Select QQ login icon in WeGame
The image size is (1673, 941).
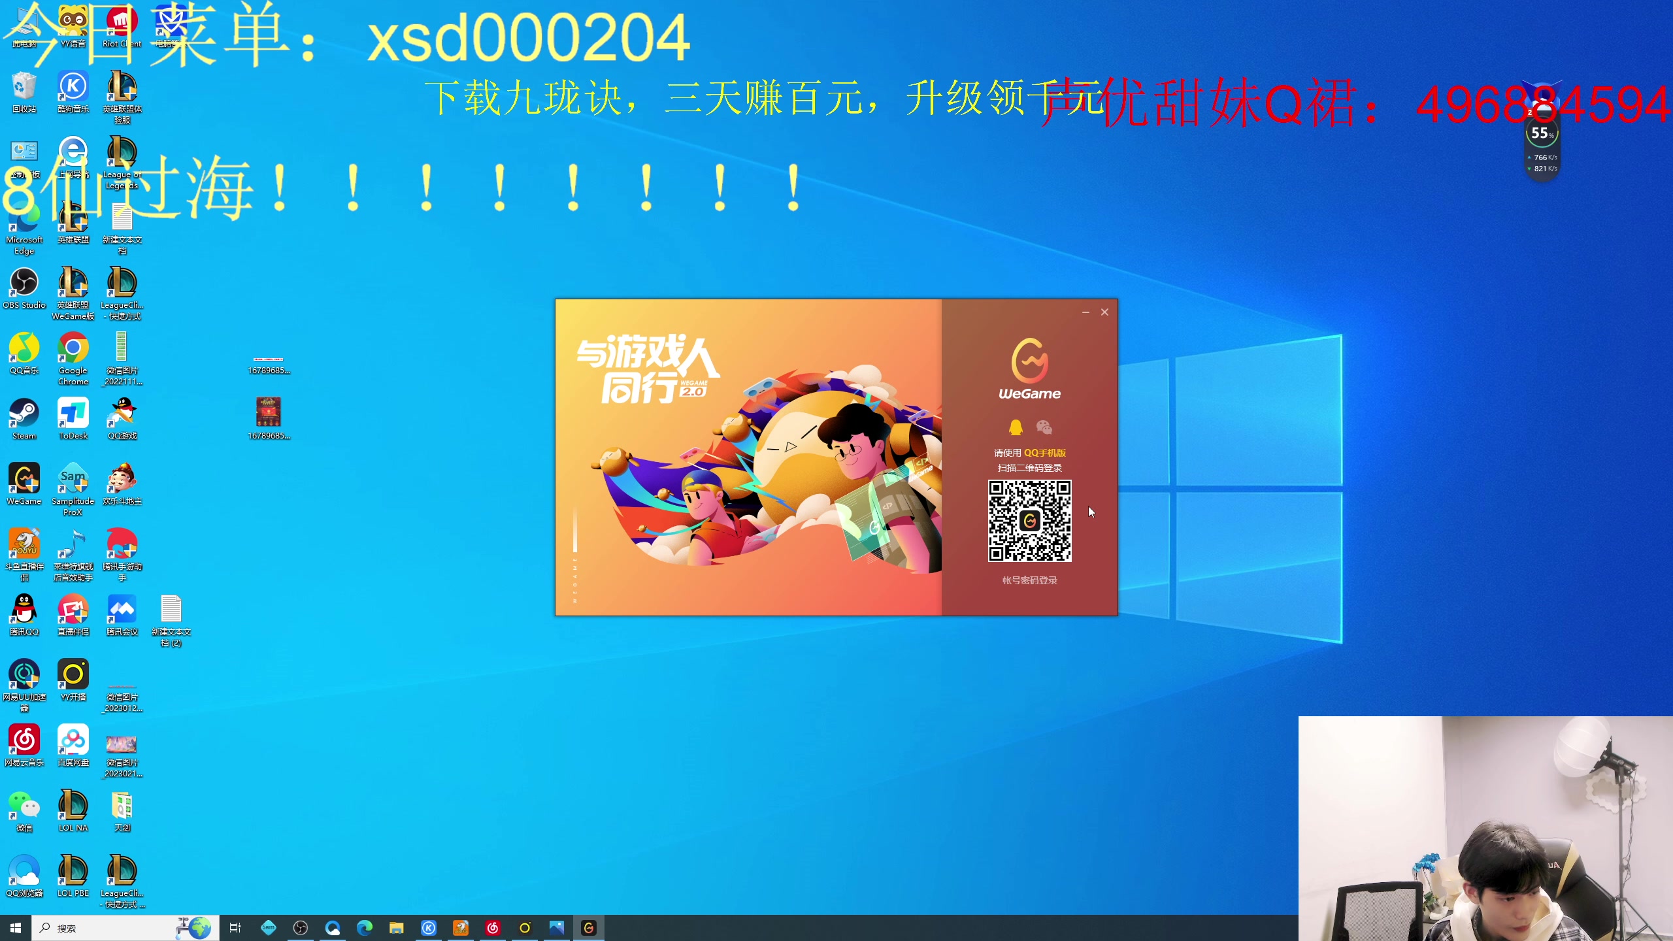point(1016,427)
